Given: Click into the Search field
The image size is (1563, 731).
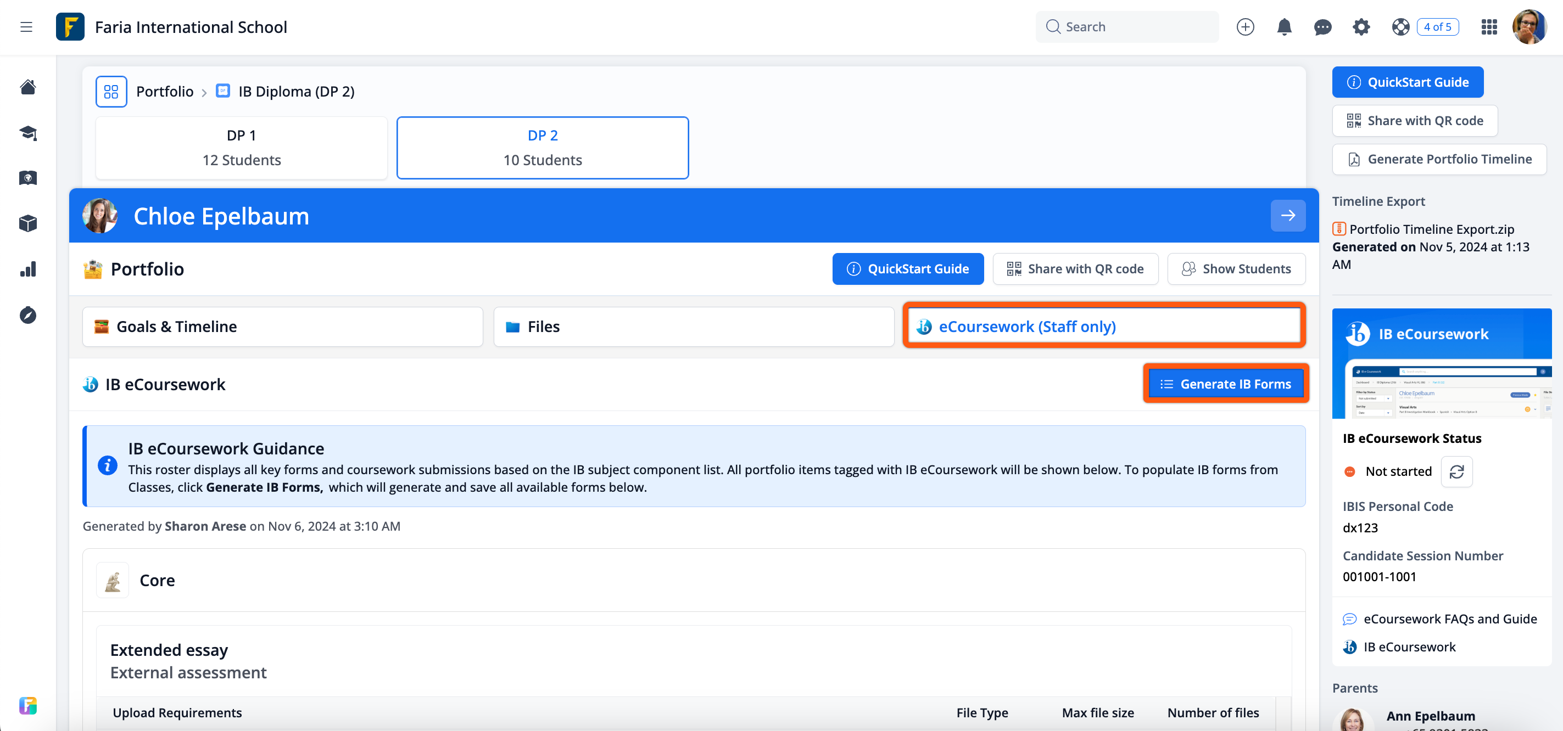Looking at the screenshot, I should click(x=1127, y=27).
